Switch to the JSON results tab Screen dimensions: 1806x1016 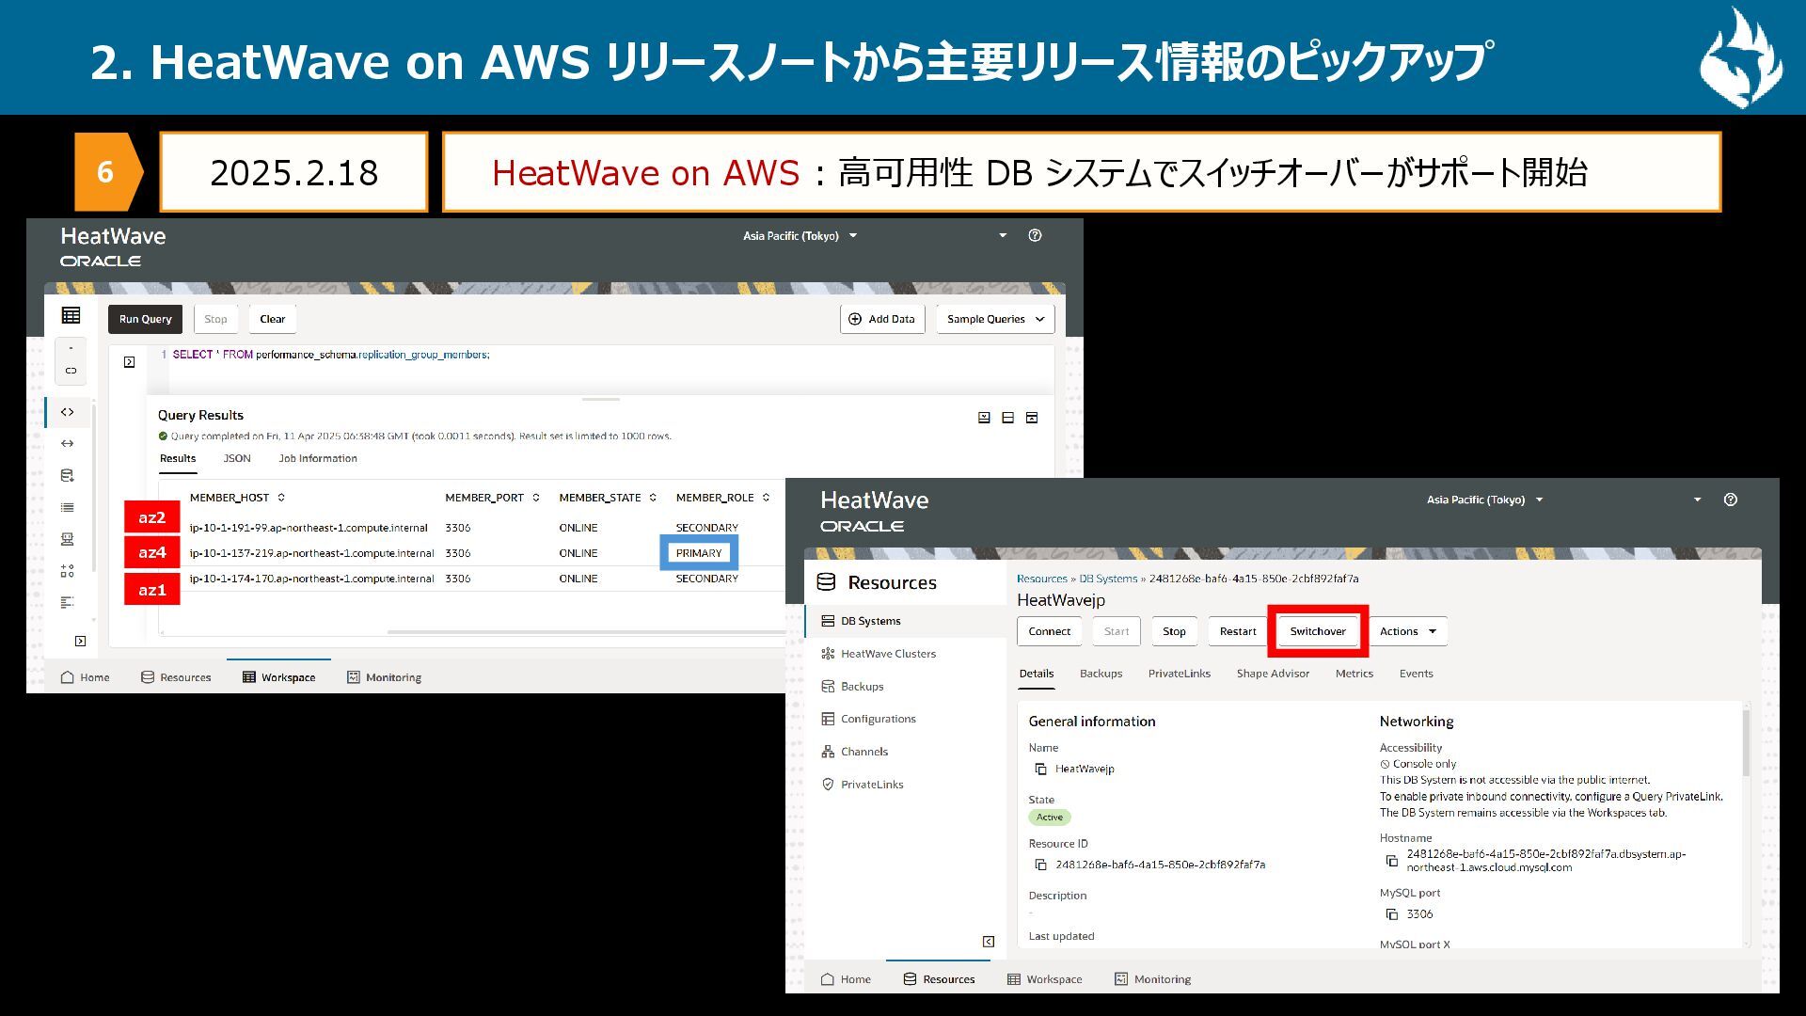(237, 459)
